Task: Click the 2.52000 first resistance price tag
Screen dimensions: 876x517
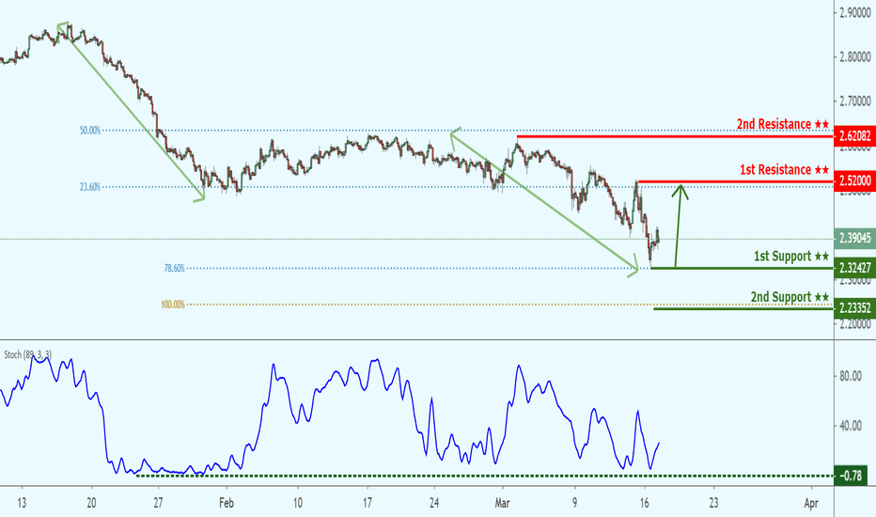Action: coord(854,181)
